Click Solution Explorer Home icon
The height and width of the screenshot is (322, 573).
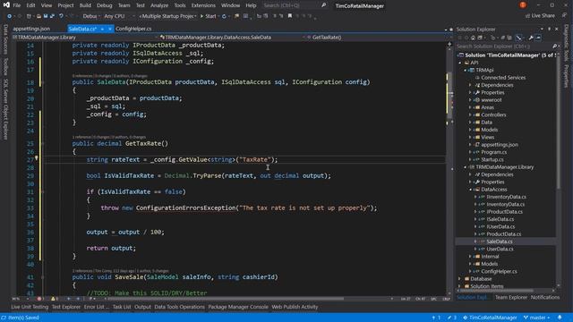(473, 38)
